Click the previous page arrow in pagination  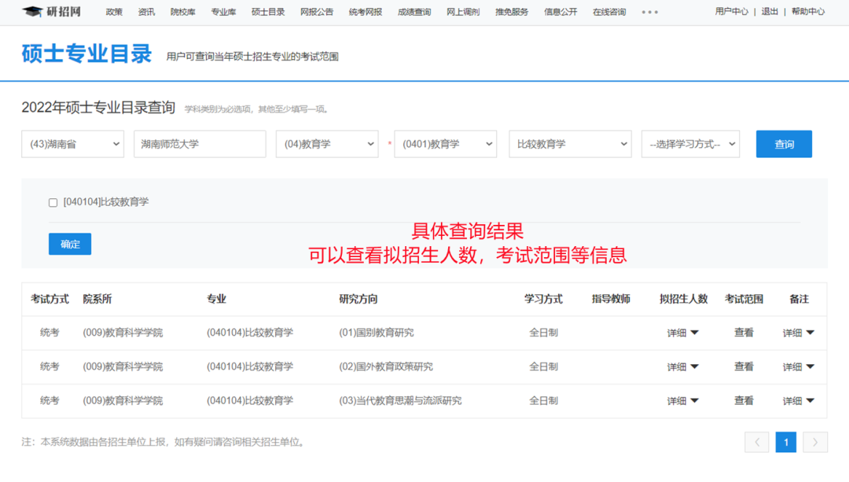757,442
